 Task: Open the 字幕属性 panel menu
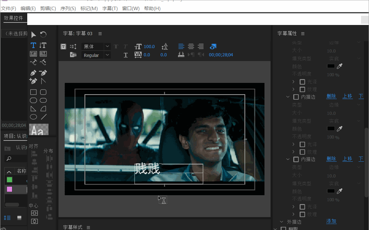[303, 34]
